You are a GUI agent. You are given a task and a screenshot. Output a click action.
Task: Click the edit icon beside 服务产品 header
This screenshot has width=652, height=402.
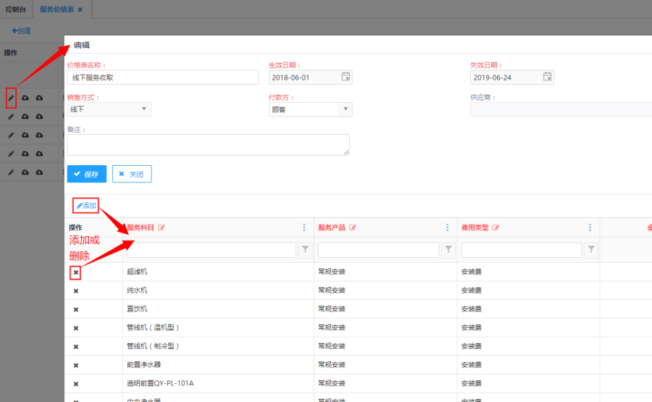pyautogui.click(x=353, y=227)
